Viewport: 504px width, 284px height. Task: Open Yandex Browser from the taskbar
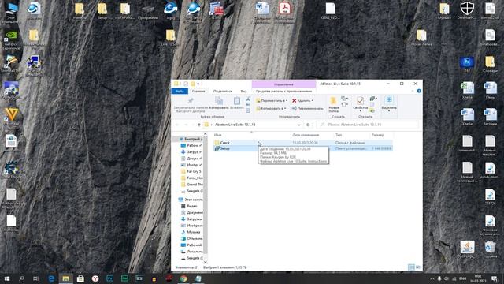[x=95, y=278]
